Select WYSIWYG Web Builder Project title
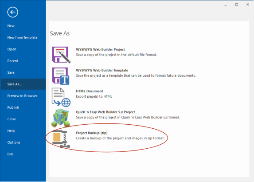The width and height of the screenshot is (254, 182). coord(100,49)
